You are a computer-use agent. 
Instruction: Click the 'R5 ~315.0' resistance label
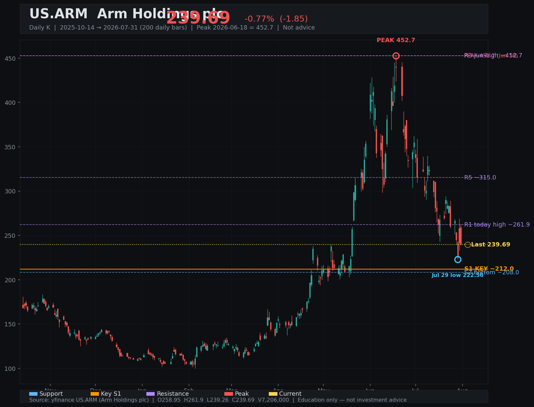point(480,177)
